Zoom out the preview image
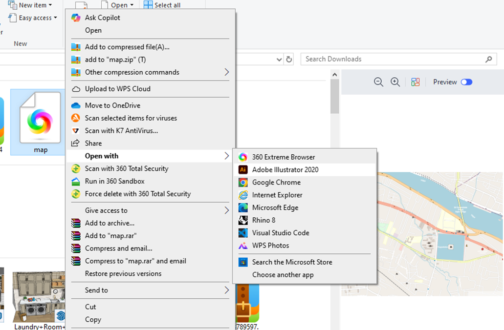Image resolution: width=504 pixels, height=330 pixels. pyautogui.click(x=379, y=82)
